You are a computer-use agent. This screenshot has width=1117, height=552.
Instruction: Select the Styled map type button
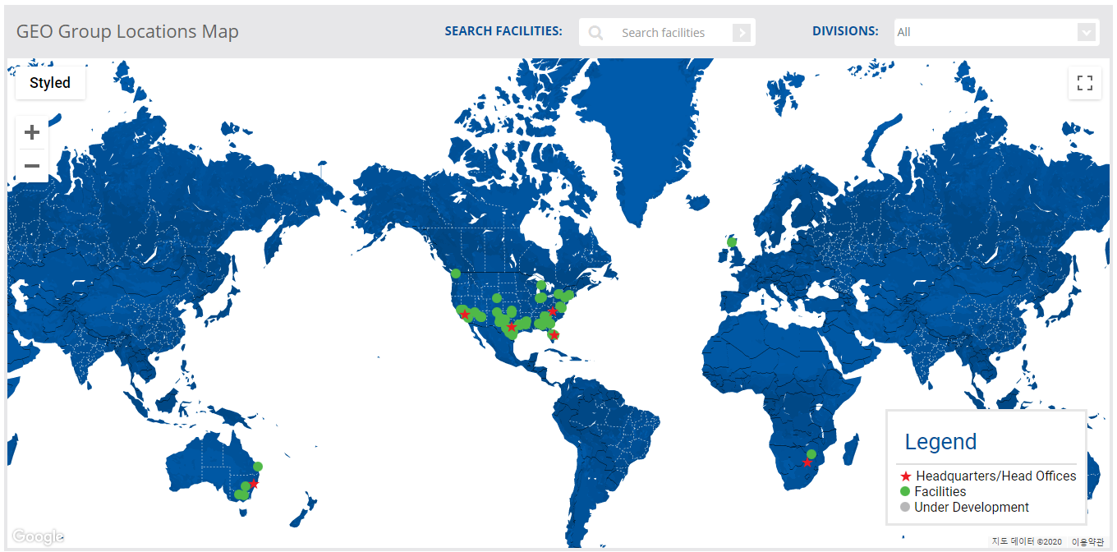tap(50, 83)
